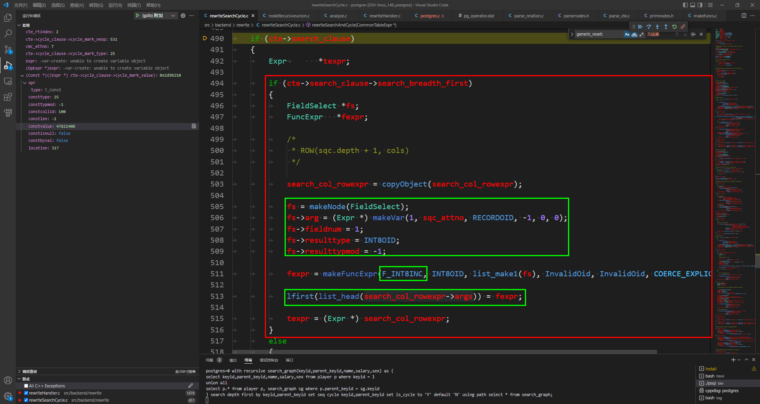The width and height of the screenshot is (760, 404).
Task: Switch to nodeRecursiveunion.c tab
Action: coord(289,16)
